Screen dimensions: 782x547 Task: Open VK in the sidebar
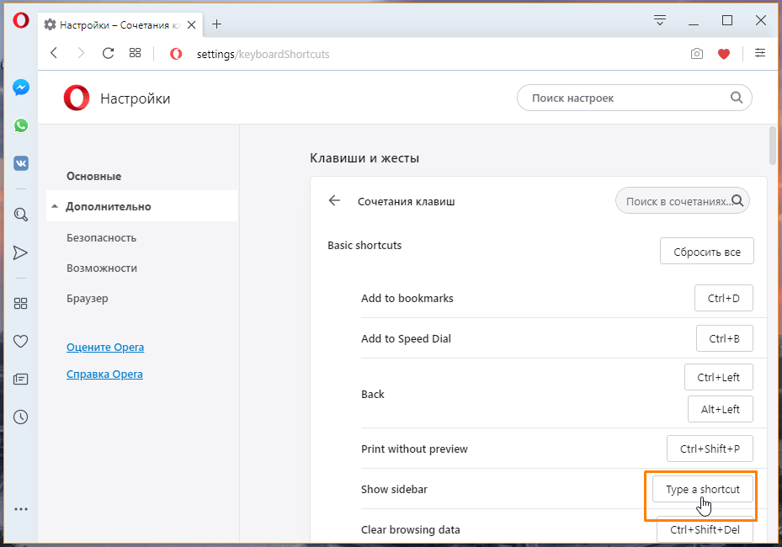21,163
